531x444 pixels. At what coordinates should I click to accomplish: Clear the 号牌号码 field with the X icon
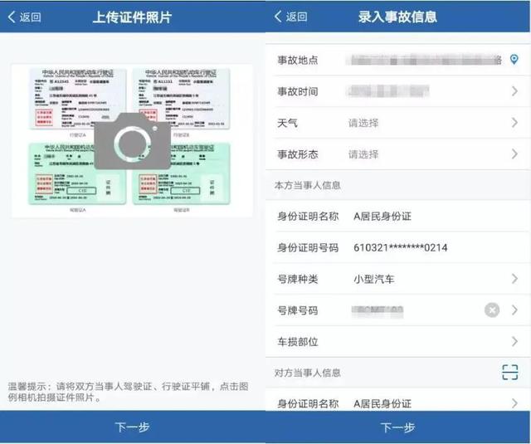coord(492,310)
